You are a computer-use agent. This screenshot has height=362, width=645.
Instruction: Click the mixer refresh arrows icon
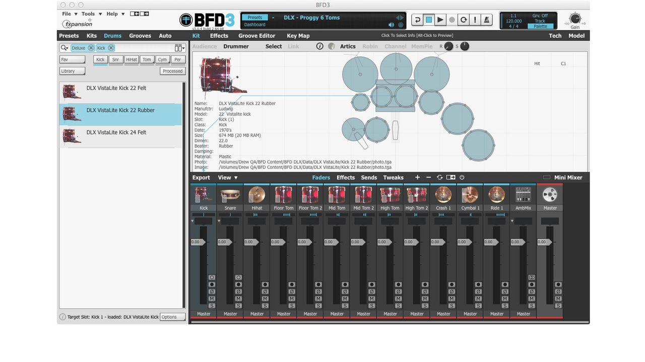(439, 177)
